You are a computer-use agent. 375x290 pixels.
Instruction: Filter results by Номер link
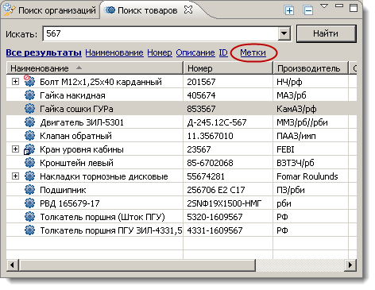click(160, 52)
